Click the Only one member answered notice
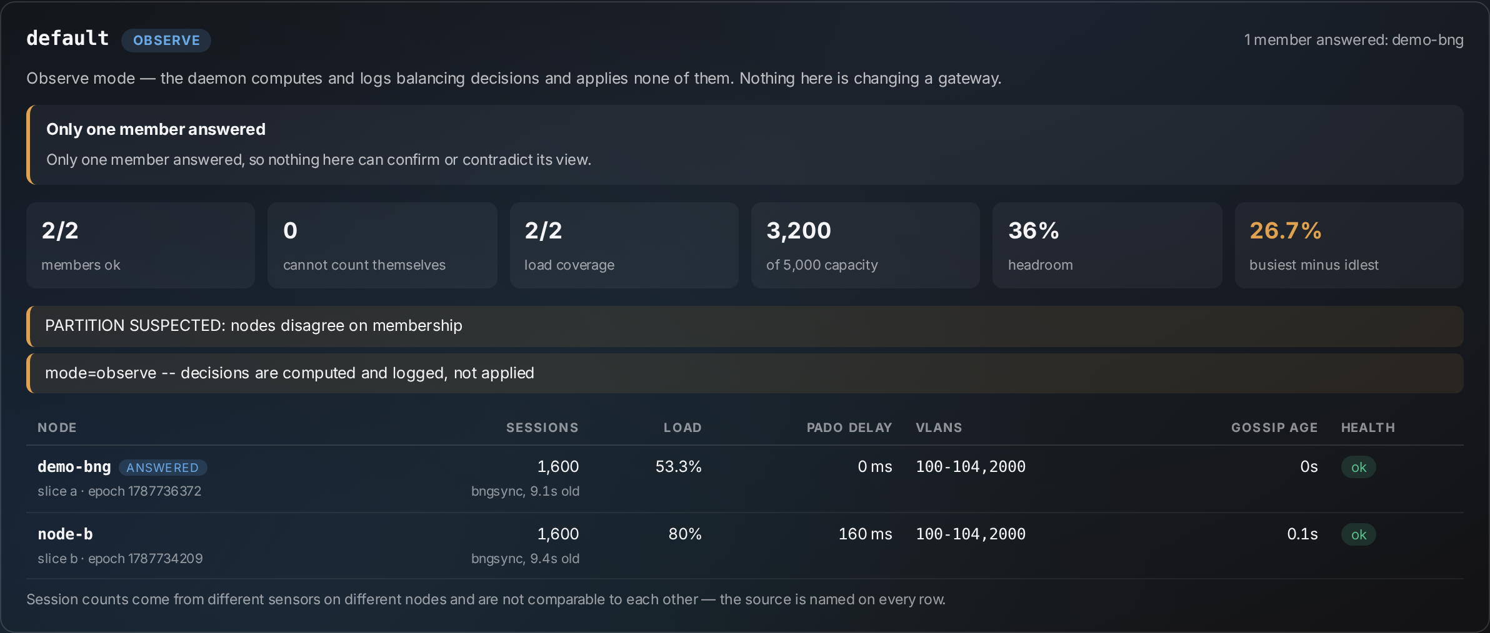The image size is (1490, 633). (745, 145)
